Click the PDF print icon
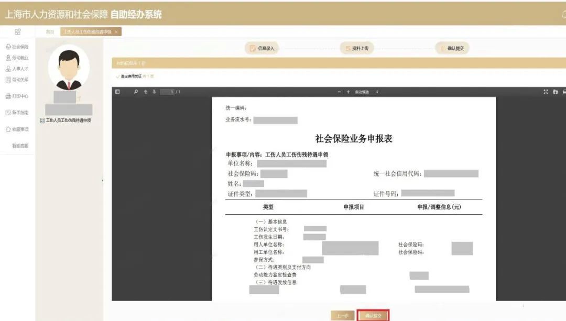 pos(564,92)
